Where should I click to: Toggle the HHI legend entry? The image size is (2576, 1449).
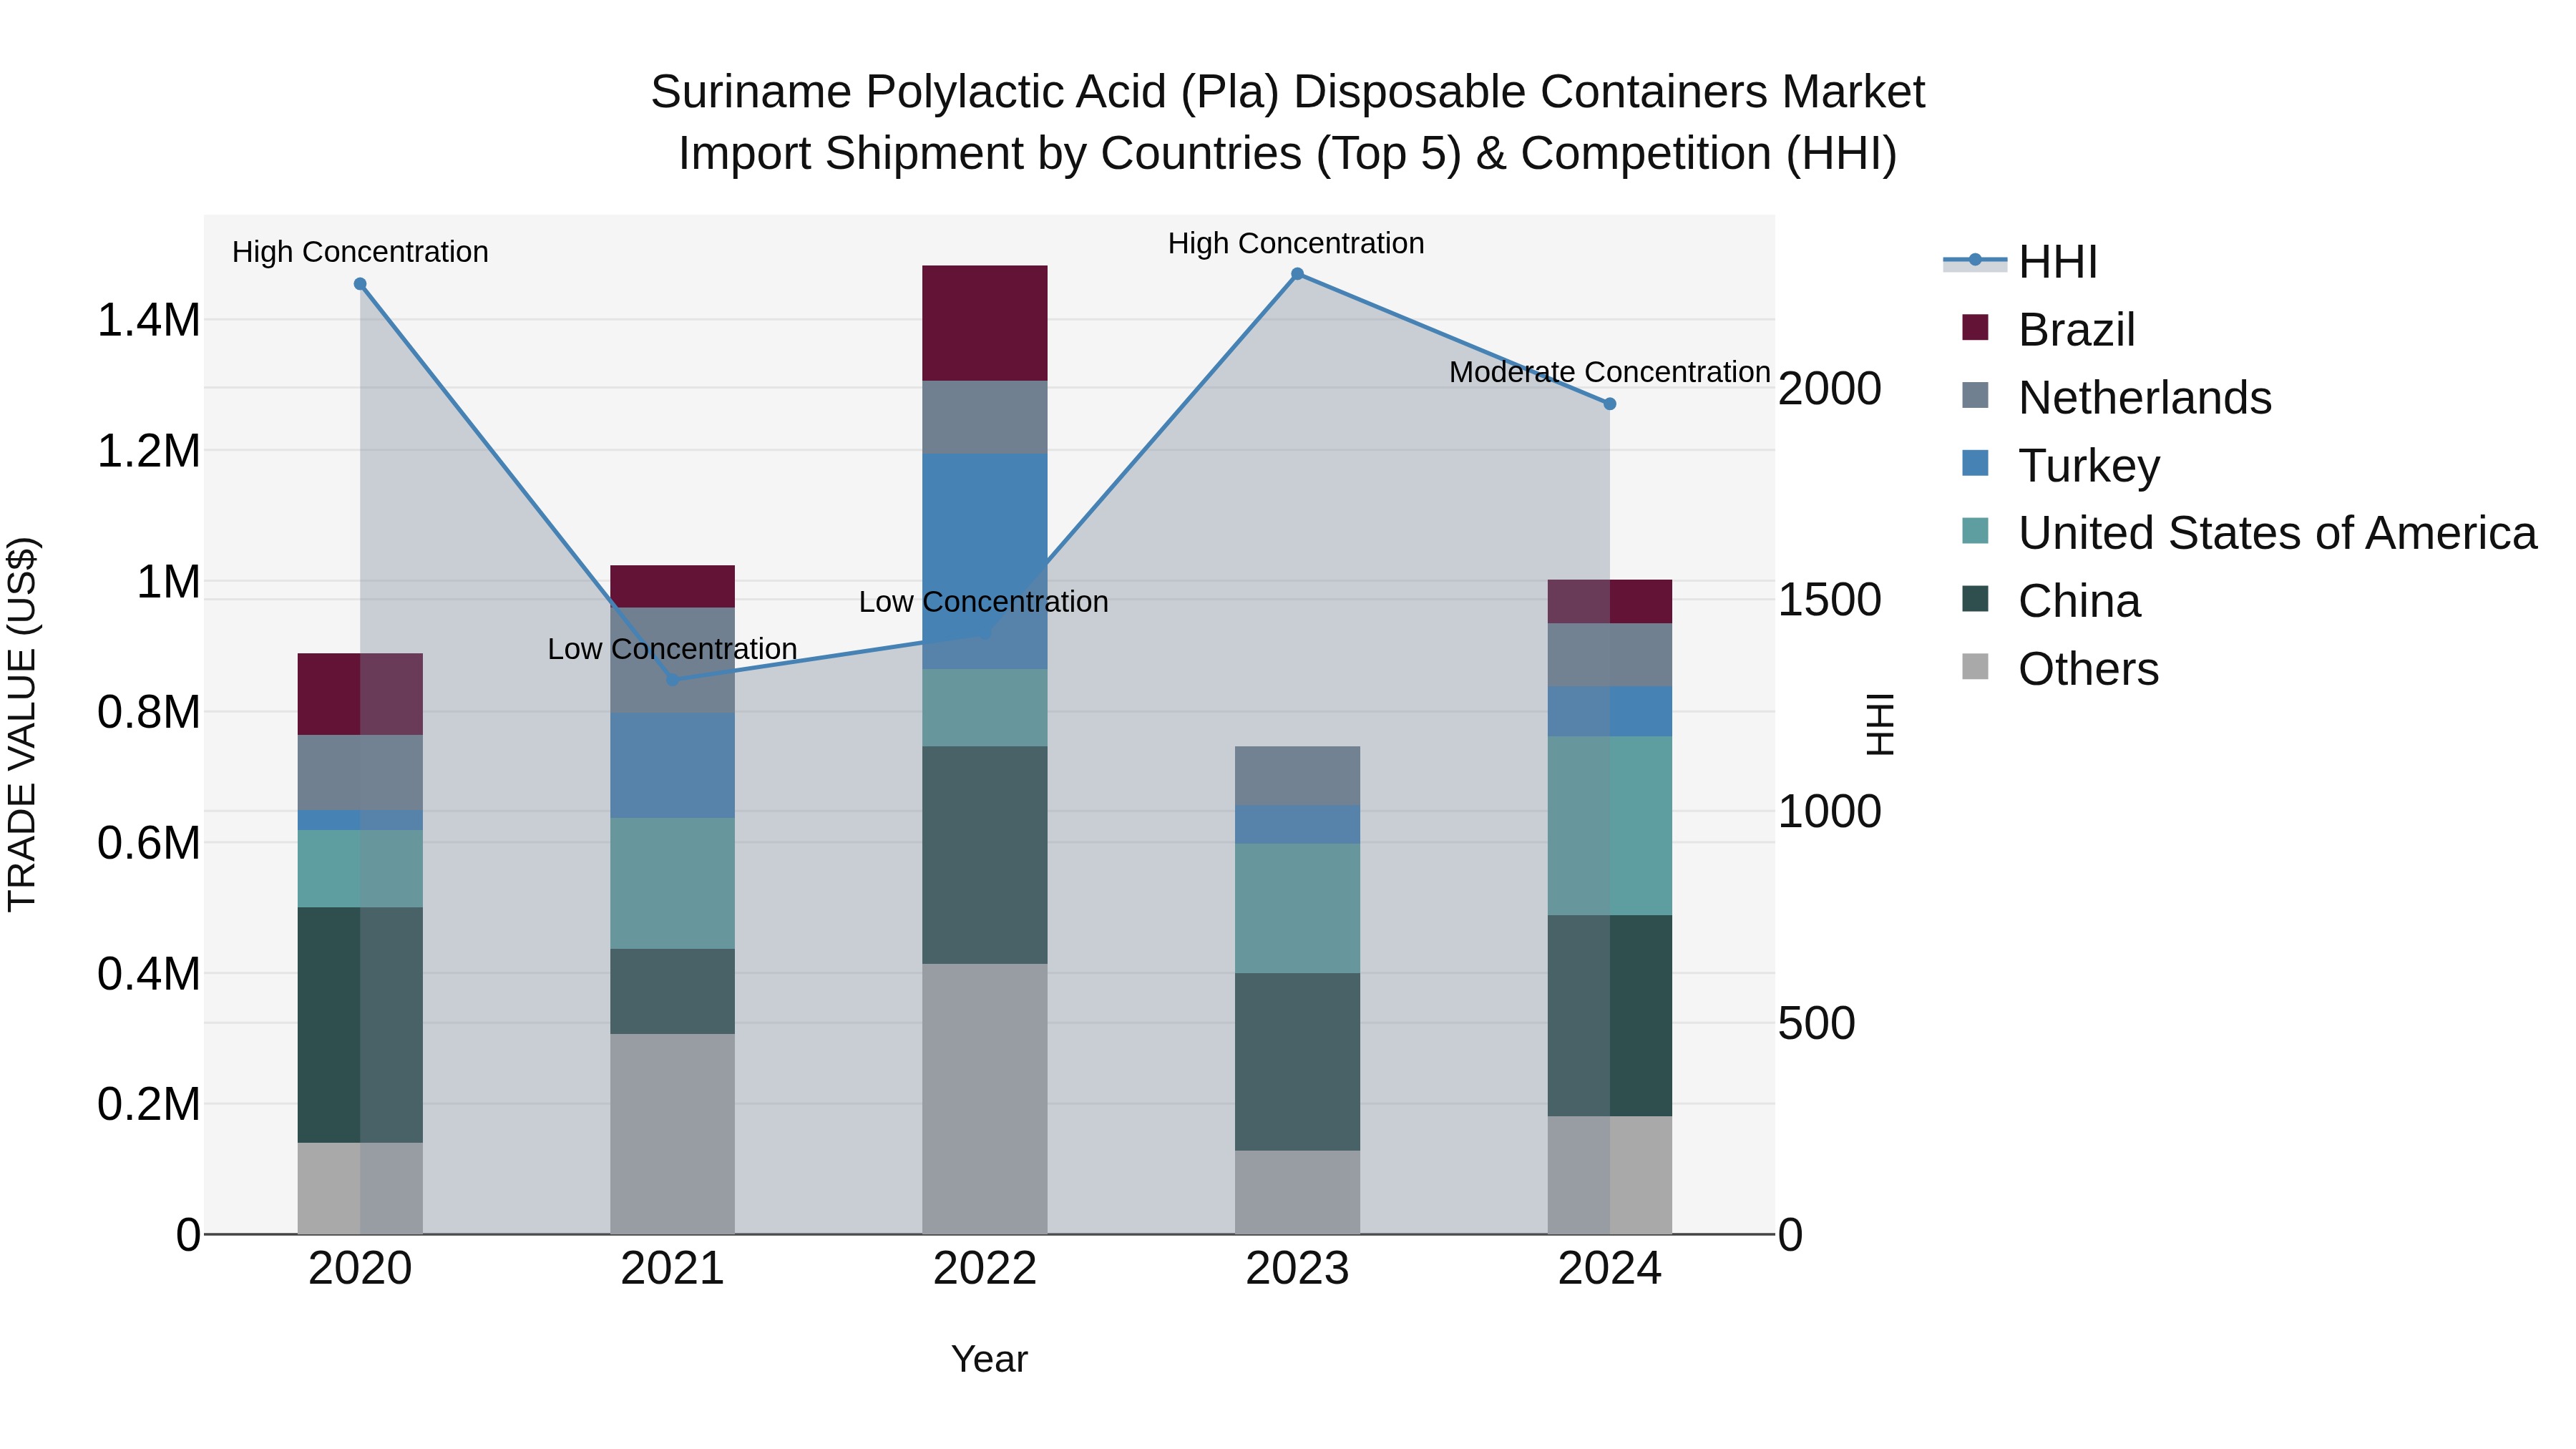(x=2020, y=262)
